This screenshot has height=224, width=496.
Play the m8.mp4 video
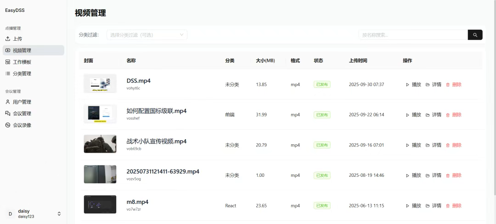point(413,206)
